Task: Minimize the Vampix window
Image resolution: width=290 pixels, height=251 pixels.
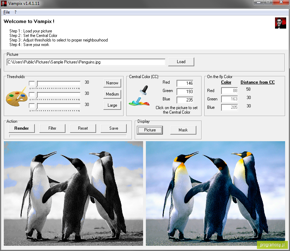Action: 259,2
